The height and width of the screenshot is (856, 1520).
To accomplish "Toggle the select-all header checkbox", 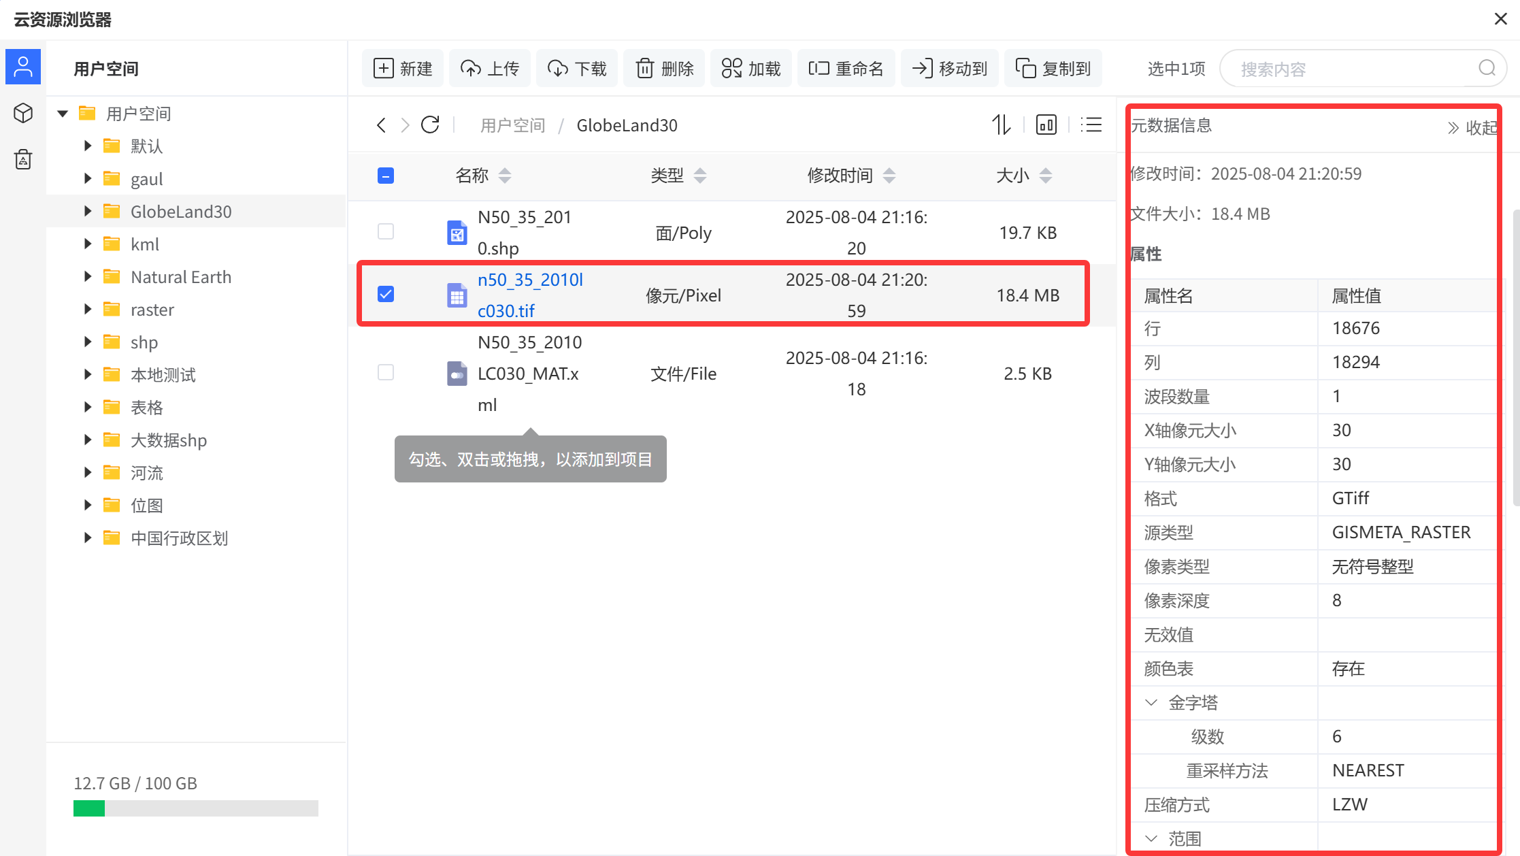I will (386, 176).
